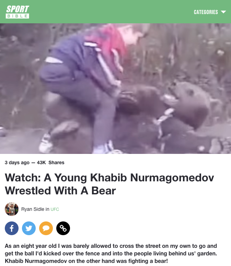Select the Khabib Nurmagomedov article headline

tap(109, 184)
